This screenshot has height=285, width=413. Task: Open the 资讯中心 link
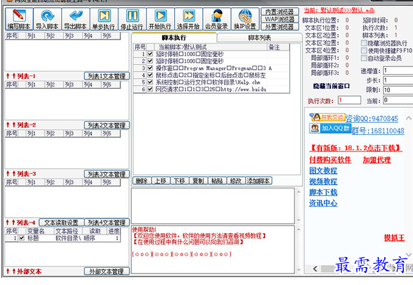(x=323, y=203)
